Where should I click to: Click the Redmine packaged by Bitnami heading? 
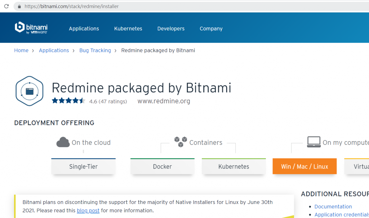tap(141, 88)
